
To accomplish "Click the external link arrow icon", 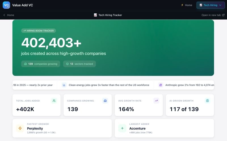I will pyautogui.click(x=223, y=15).
